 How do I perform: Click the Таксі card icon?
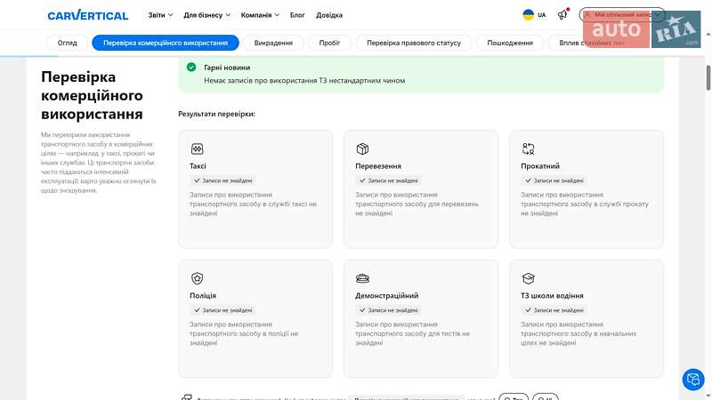[197, 148]
